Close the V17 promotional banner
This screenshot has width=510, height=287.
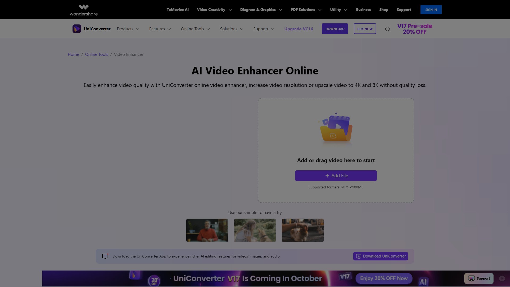point(502,278)
